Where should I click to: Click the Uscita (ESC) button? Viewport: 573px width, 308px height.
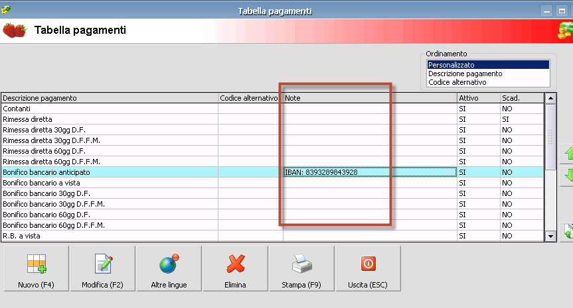click(x=368, y=269)
